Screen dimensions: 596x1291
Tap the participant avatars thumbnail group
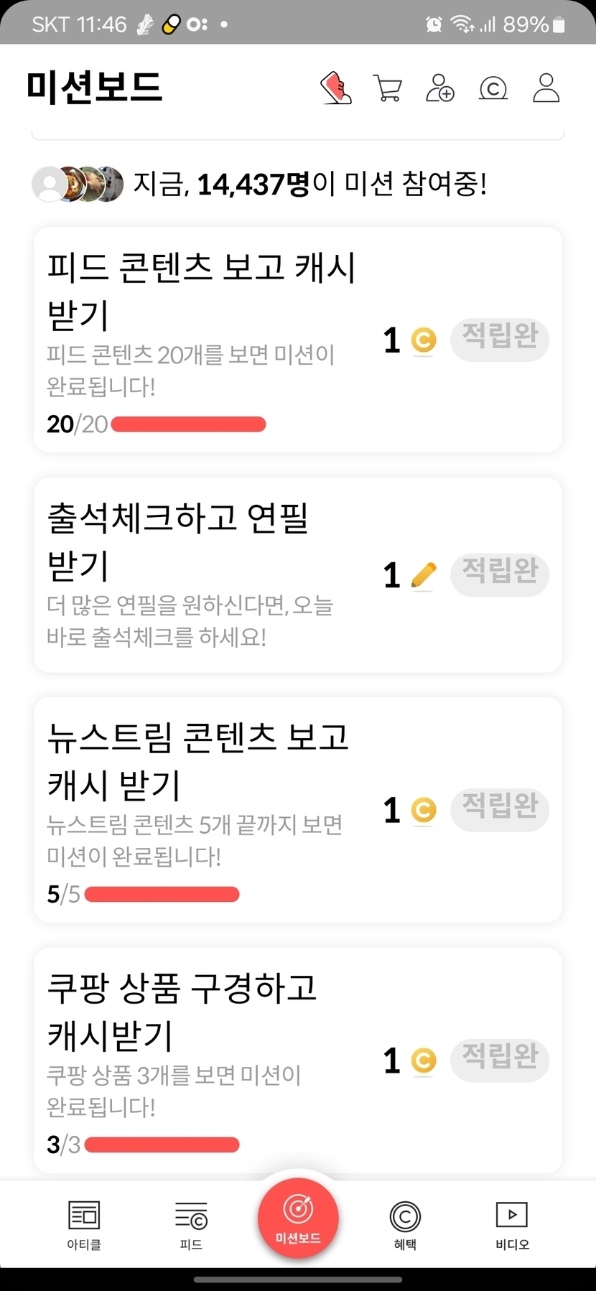coord(78,185)
